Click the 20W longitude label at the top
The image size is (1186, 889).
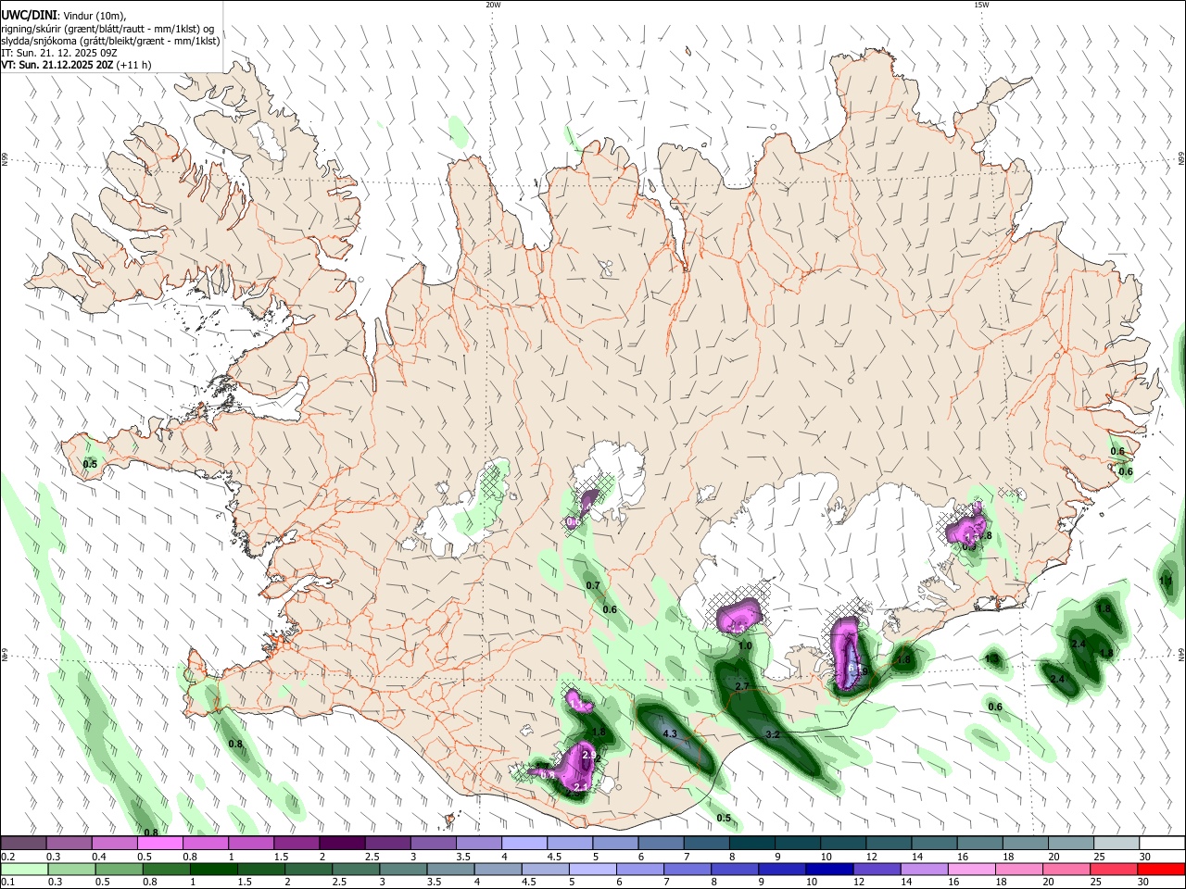(x=493, y=5)
